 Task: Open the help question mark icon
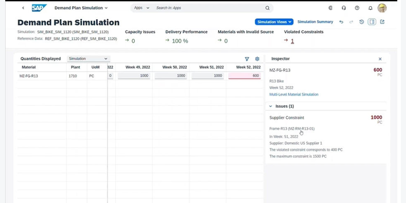coord(357,8)
